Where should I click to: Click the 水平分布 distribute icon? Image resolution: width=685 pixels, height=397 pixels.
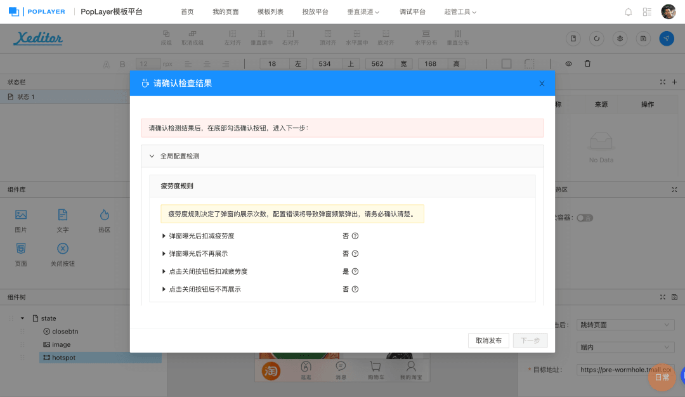point(426,37)
